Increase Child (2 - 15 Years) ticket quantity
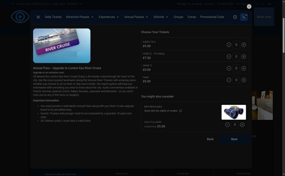This screenshot has width=285, height=176. [x=244, y=56]
